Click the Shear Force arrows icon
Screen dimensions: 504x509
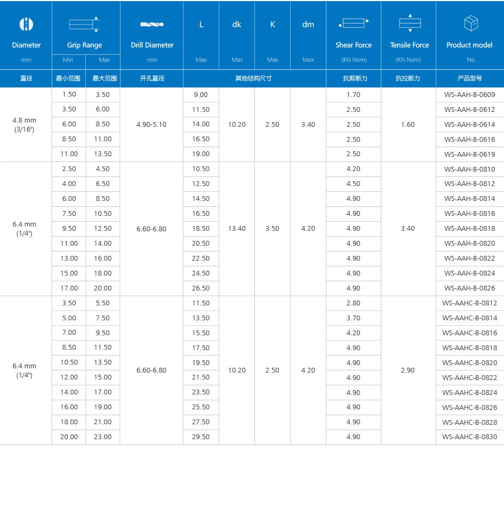(354, 23)
